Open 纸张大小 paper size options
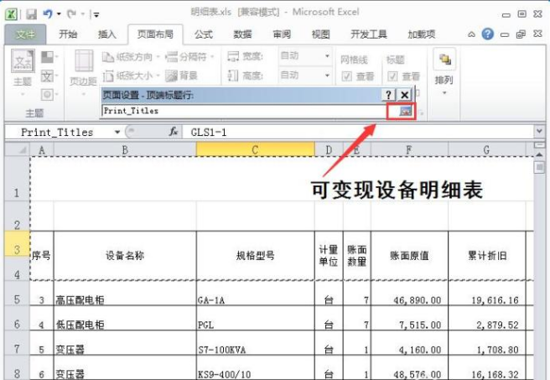 [131, 75]
